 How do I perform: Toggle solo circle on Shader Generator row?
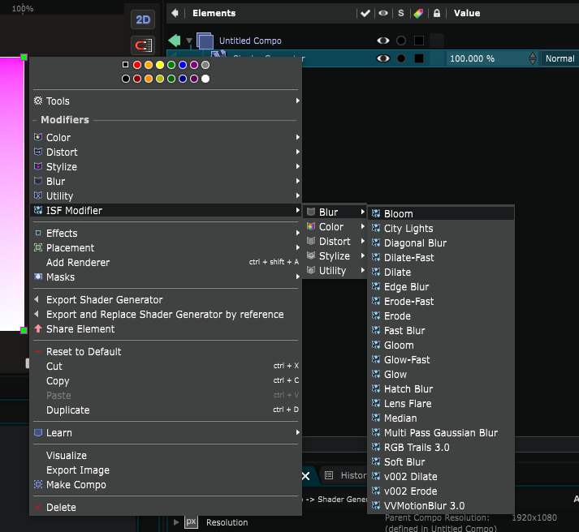click(x=401, y=58)
